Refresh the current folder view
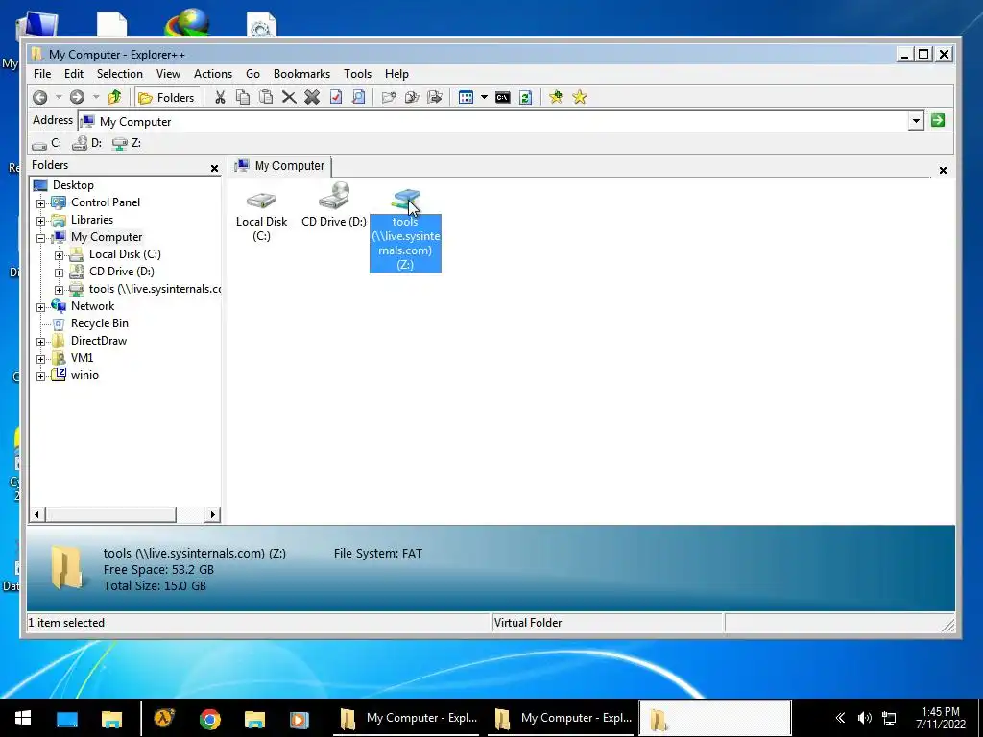The height and width of the screenshot is (737, 983). [x=526, y=97]
